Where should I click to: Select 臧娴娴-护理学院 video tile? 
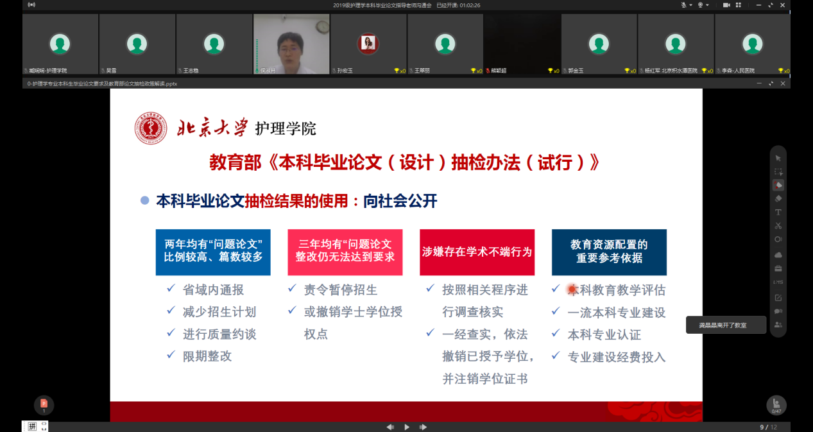coord(60,44)
